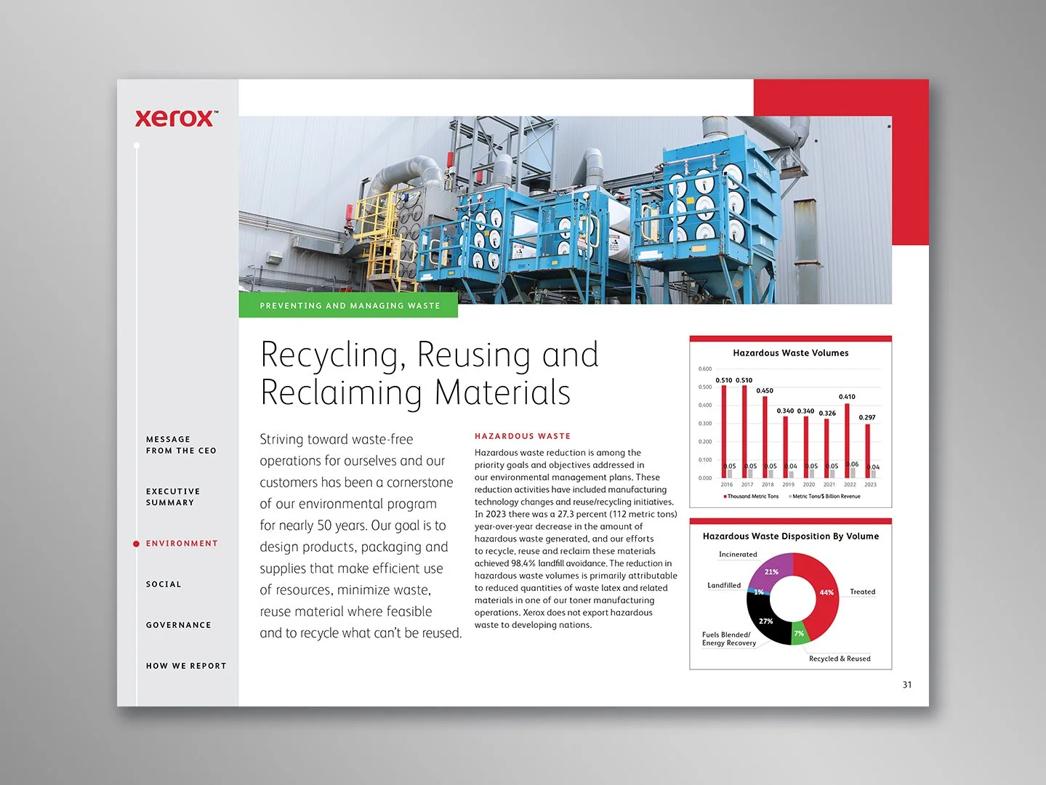Click the Hazardous Waste subheading
Screen dimensions: 1046x785
(x=523, y=436)
